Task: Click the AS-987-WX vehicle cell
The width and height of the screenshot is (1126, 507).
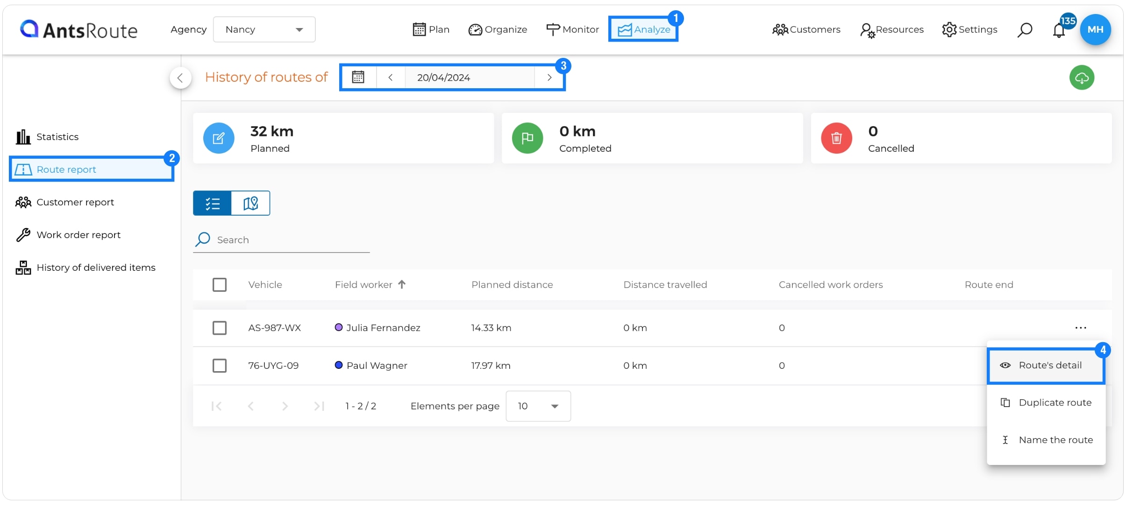Action: (x=274, y=328)
